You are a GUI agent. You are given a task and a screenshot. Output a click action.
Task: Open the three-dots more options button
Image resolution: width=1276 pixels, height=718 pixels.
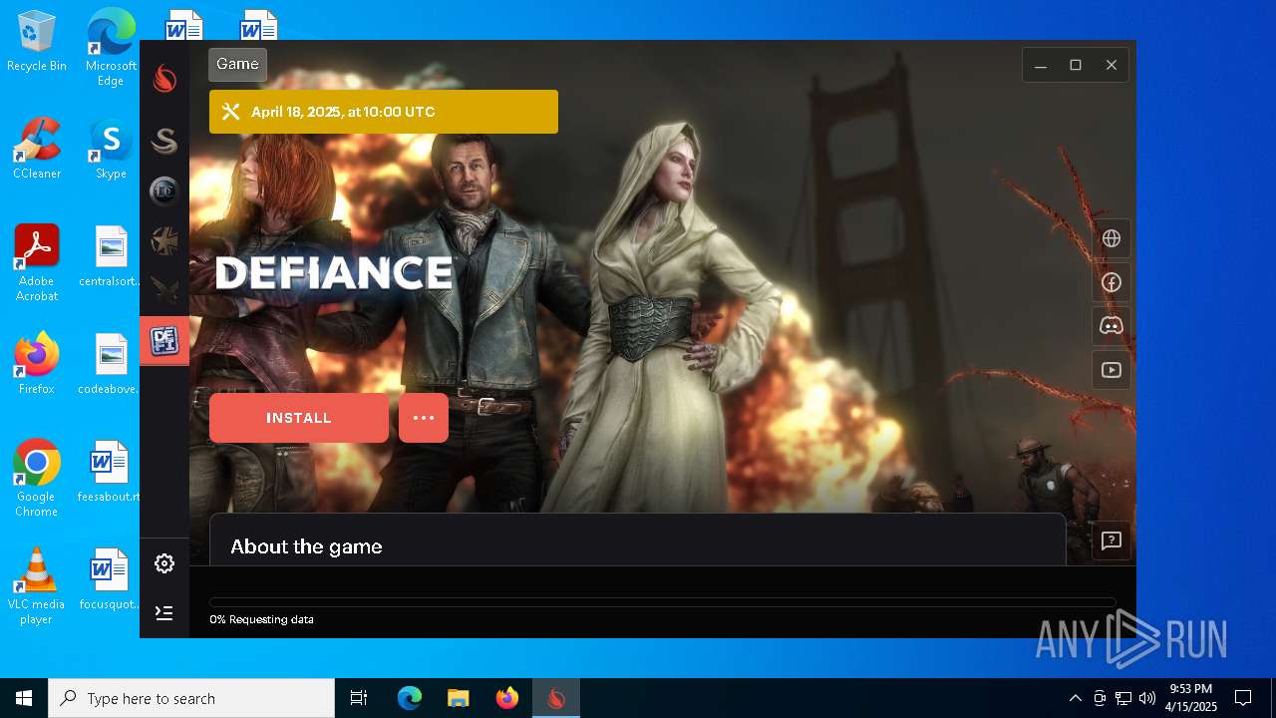click(424, 418)
